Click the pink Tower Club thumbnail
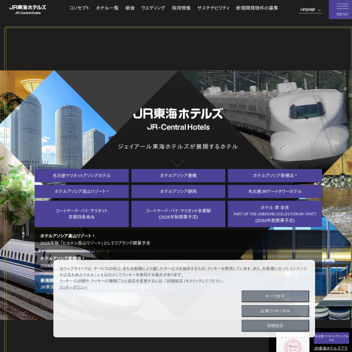Viewport: 352px width, 352px height. [x=293, y=343]
